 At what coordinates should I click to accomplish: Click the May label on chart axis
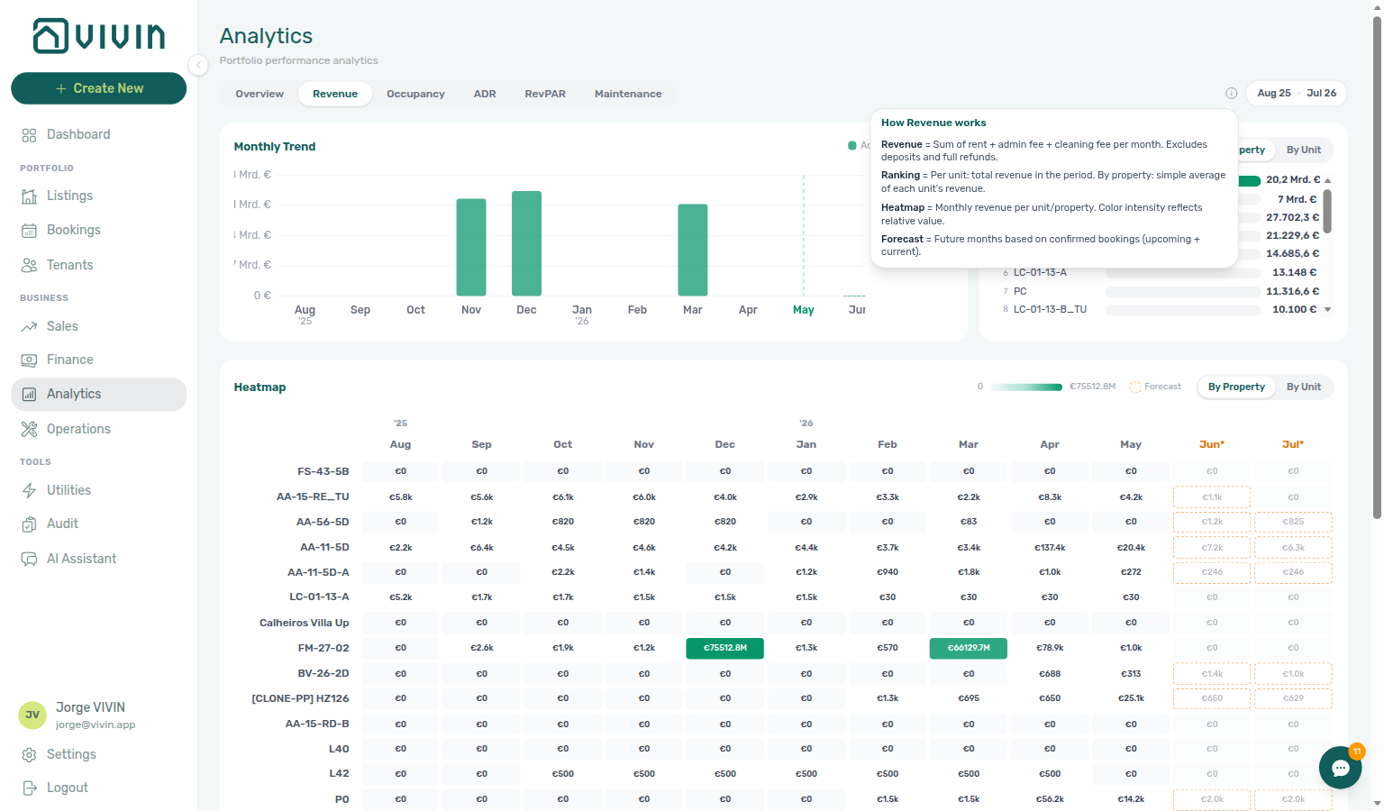pyautogui.click(x=804, y=310)
